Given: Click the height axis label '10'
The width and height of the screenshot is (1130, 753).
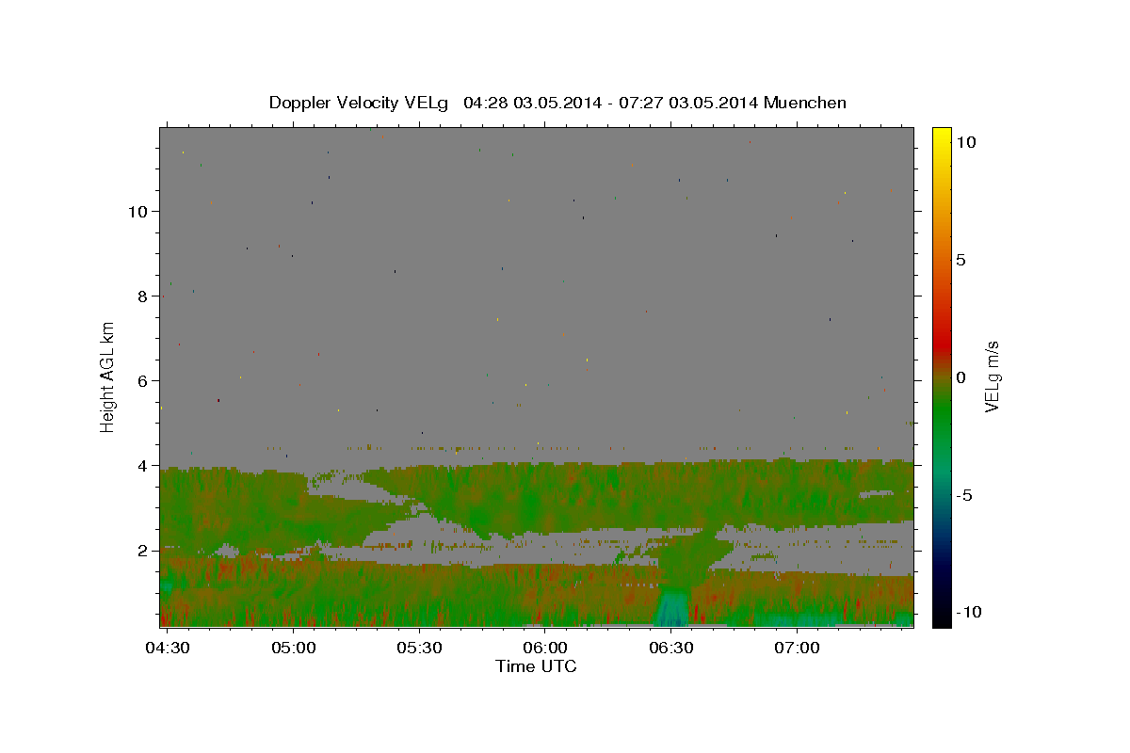Looking at the screenshot, I should [137, 211].
